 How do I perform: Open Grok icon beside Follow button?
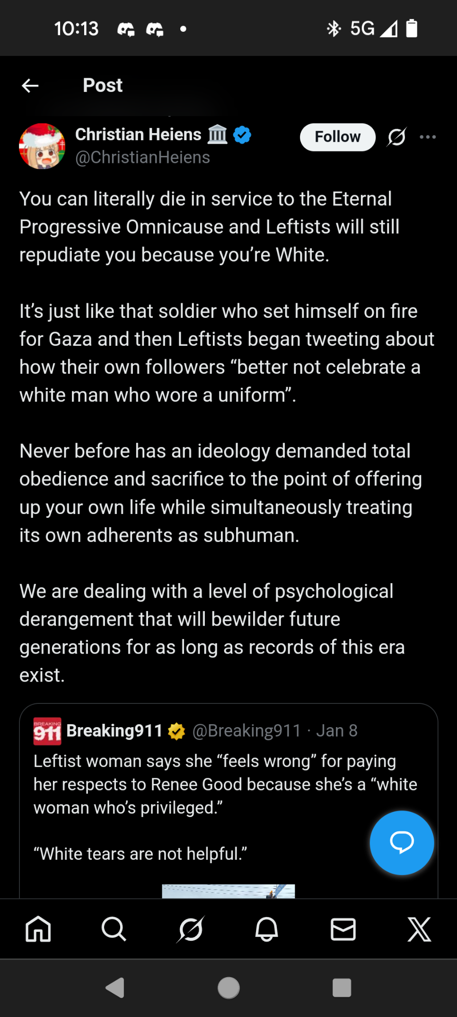pos(396,137)
